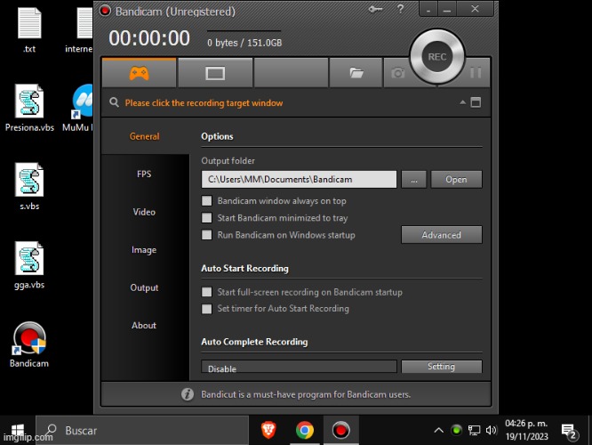Select the gga.vbs desktop file

29,265
